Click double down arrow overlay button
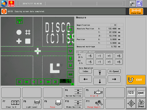 pyautogui.click(x=71, y=59)
